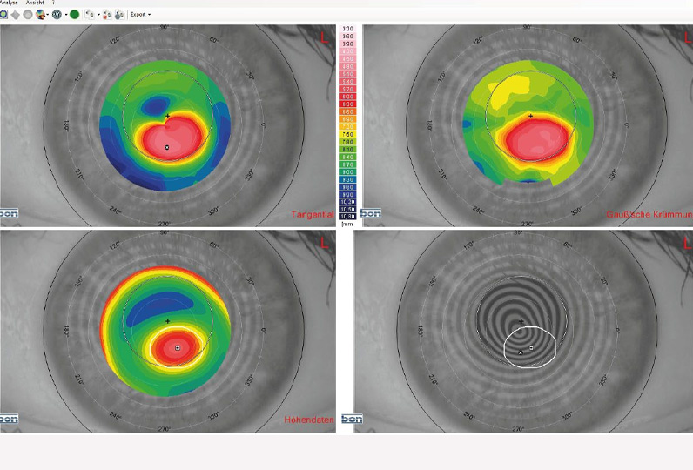693x470 pixels.
Task: Click the red 6,30 step on the color scale
Action: tap(348, 104)
